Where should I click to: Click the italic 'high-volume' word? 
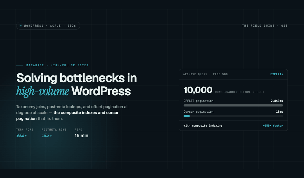(x=42, y=91)
